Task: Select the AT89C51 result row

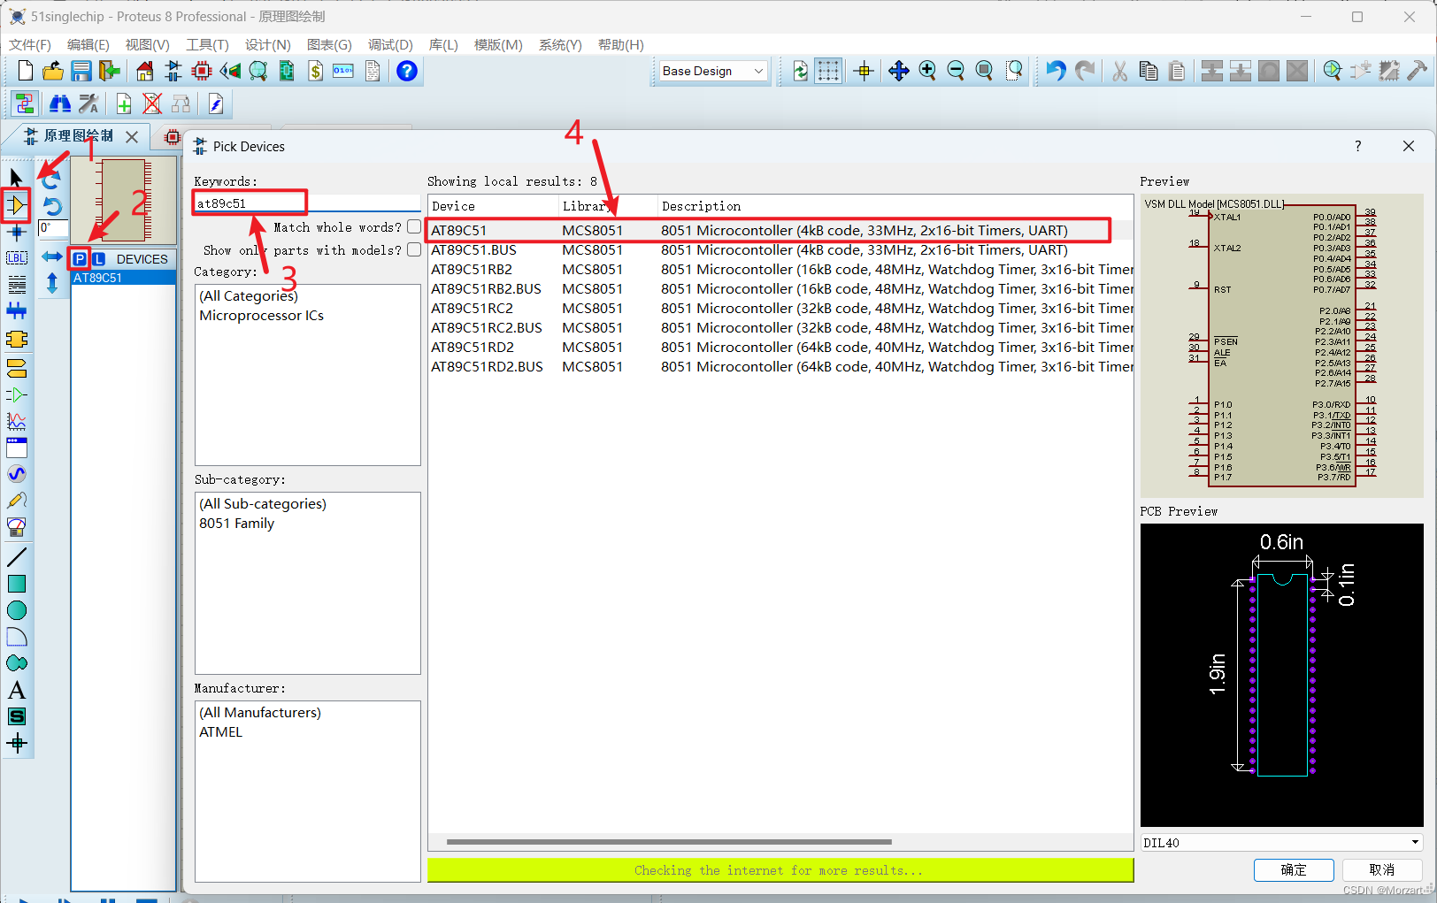Action: click(780, 231)
